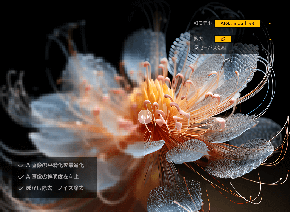Click the ぼかし除去・ノイズ除去 line
The width and height of the screenshot is (290, 212).
pyautogui.click(x=55, y=188)
